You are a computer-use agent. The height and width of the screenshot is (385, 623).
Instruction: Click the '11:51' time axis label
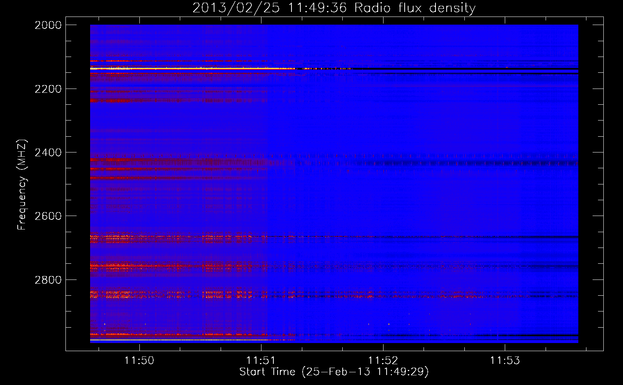[x=261, y=360]
